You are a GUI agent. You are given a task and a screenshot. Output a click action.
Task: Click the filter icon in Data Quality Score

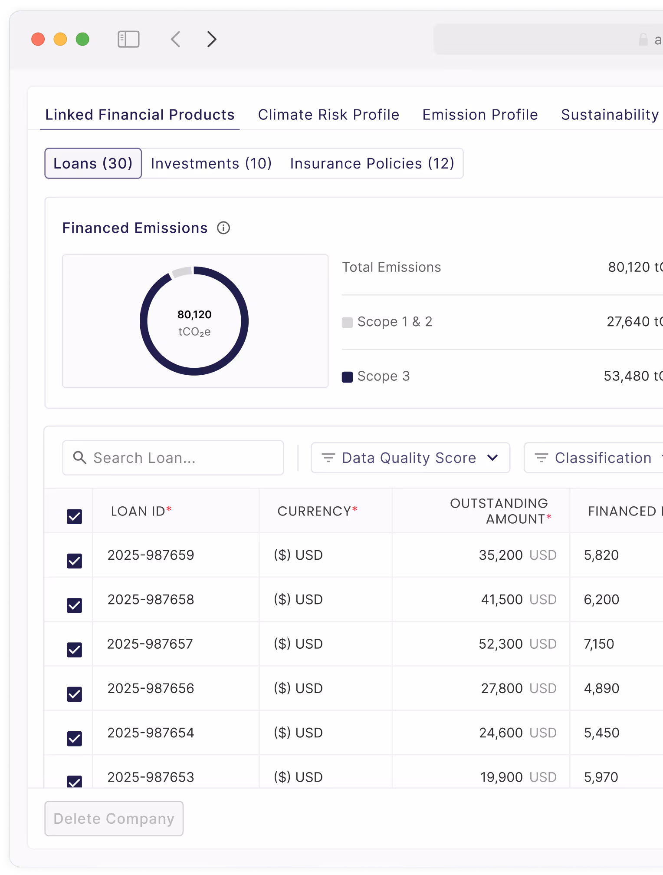(x=328, y=457)
